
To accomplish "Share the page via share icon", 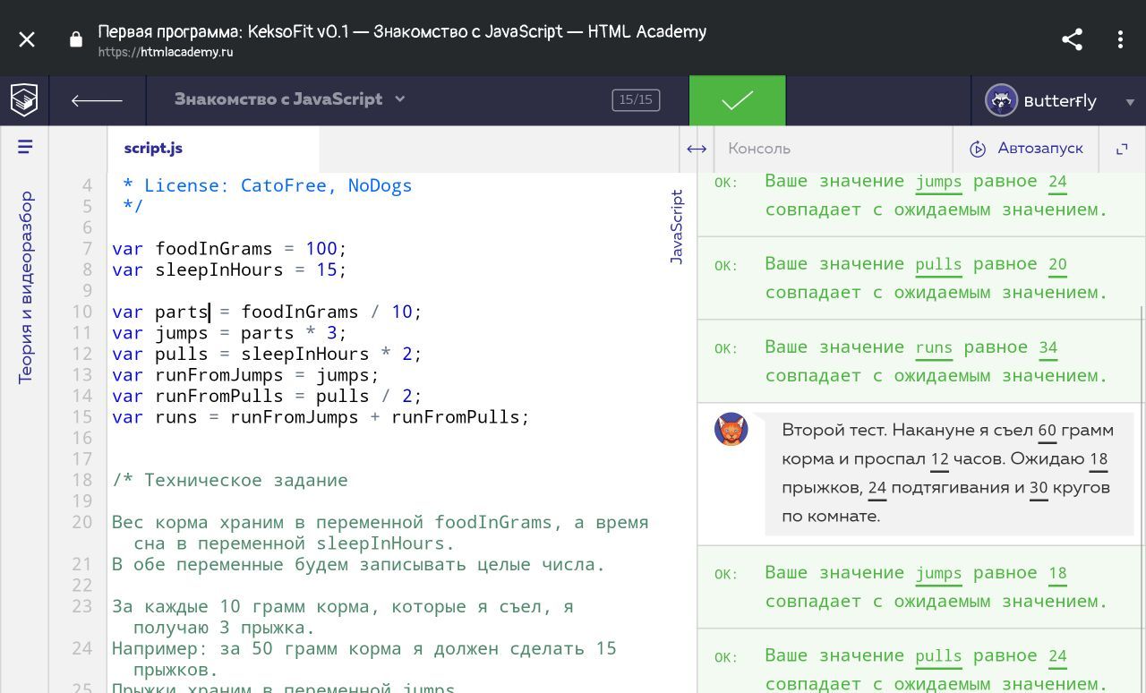I will (1072, 39).
